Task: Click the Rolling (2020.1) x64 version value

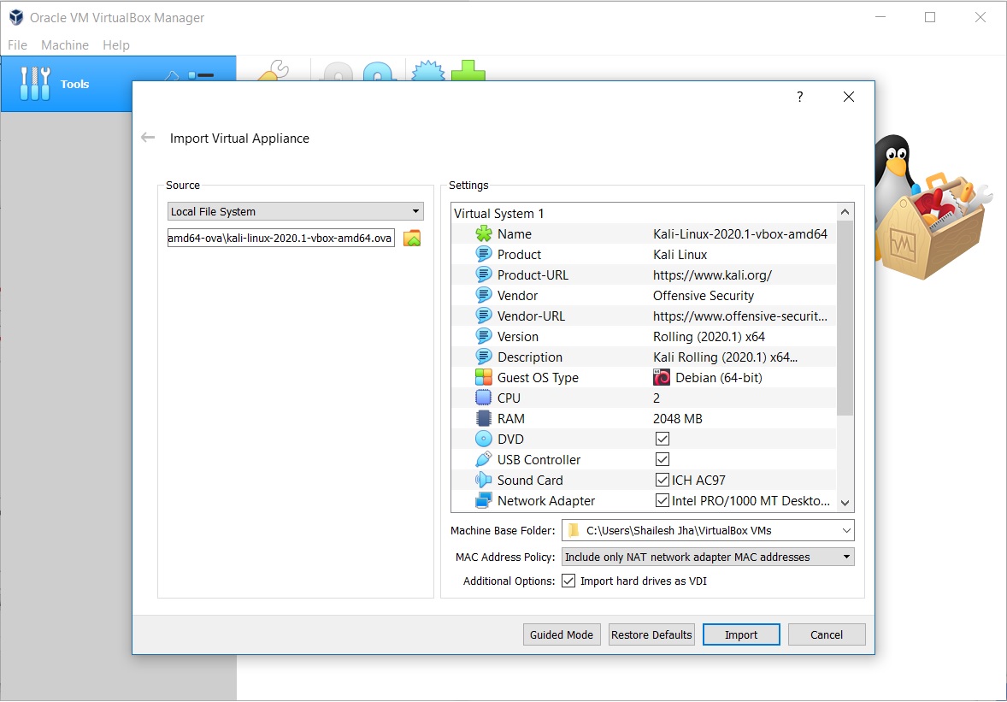Action: (709, 337)
